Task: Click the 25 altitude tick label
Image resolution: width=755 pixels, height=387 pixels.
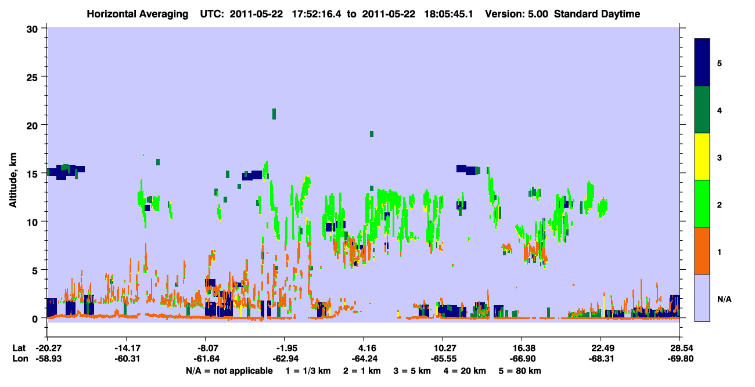Action: tap(33, 77)
